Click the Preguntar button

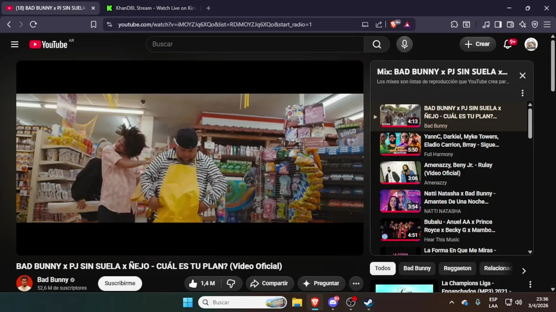pyautogui.click(x=321, y=283)
